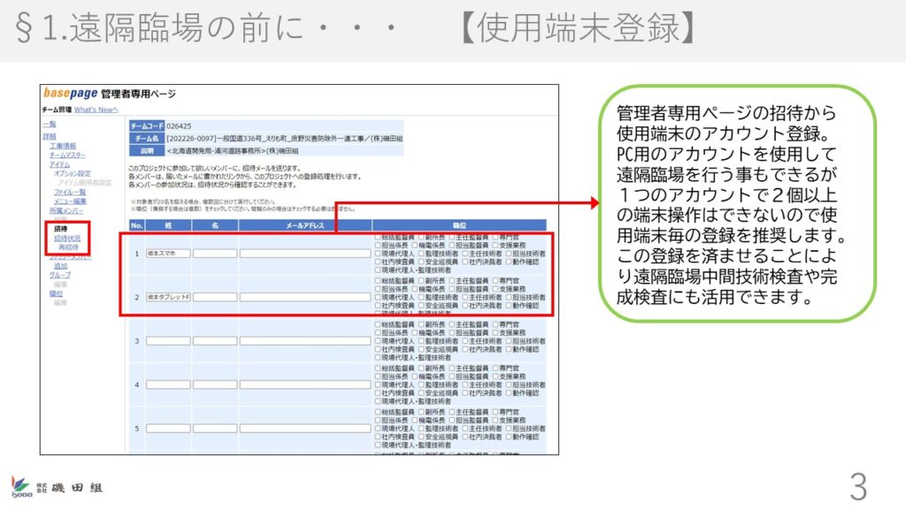906x509 pixels.
Task: Open 招待状況 in the sidebar
Action: pos(67,239)
